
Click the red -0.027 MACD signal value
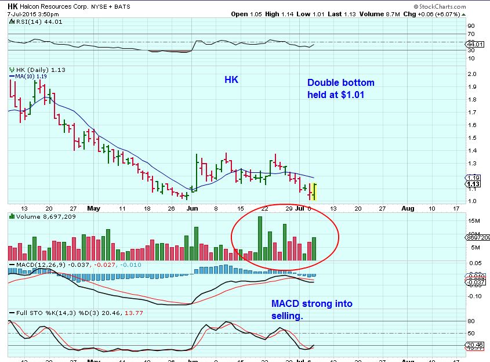click(x=105, y=265)
